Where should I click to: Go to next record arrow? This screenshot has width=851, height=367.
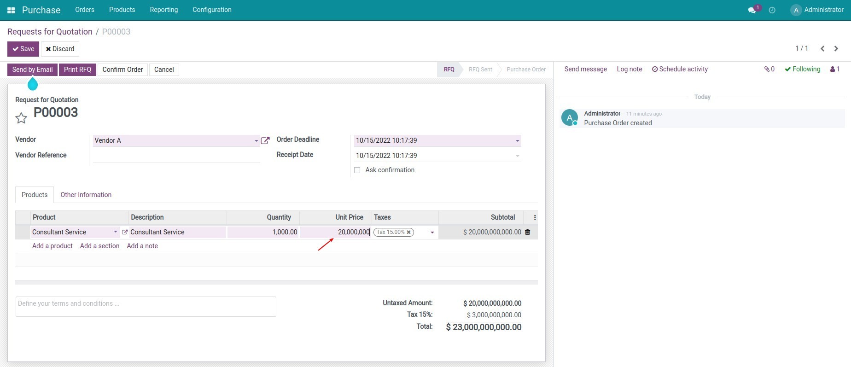pos(836,48)
